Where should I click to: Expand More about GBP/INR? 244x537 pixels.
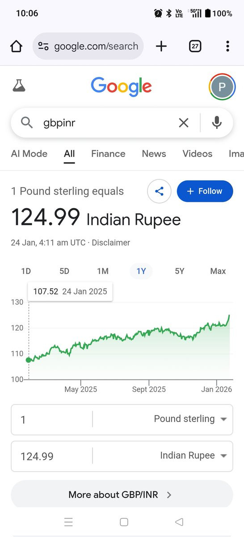(x=122, y=494)
